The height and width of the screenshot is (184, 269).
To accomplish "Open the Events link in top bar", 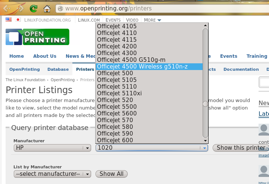I will [113, 20].
